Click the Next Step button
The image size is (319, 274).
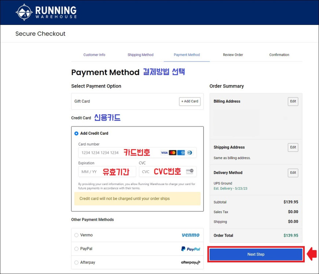tap(256, 254)
